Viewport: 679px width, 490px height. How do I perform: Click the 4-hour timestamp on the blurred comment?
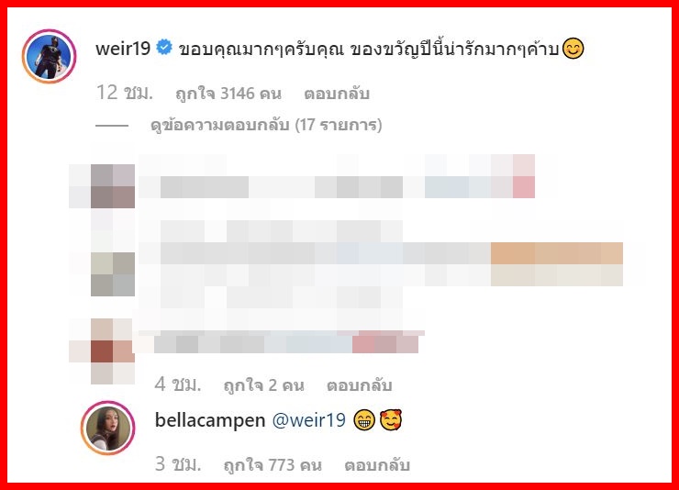(x=178, y=384)
